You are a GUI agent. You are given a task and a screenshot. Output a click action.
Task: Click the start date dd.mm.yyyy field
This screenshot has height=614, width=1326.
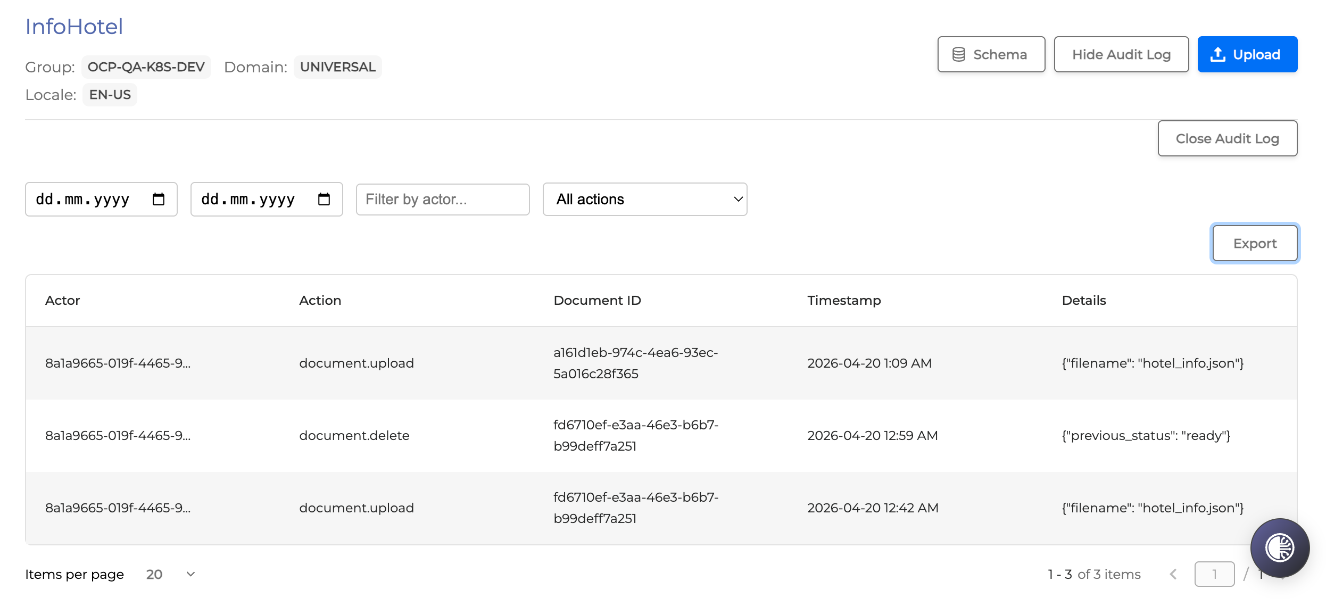click(83, 199)
